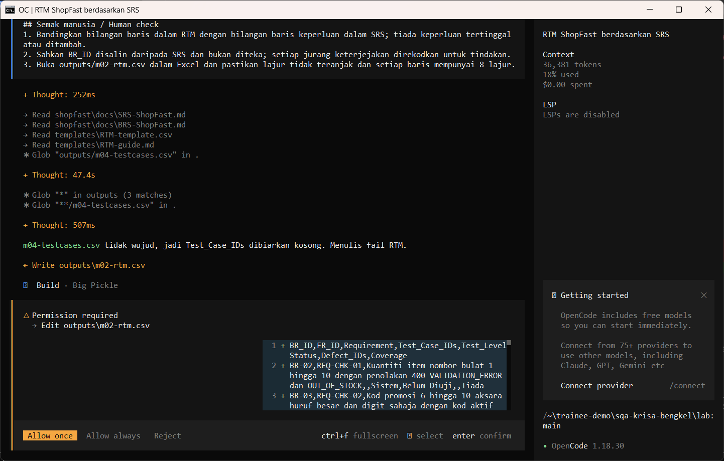Expand the 252ms Thought entry
Viewport: 724px width, 461px height.
(x=59, y=94)
